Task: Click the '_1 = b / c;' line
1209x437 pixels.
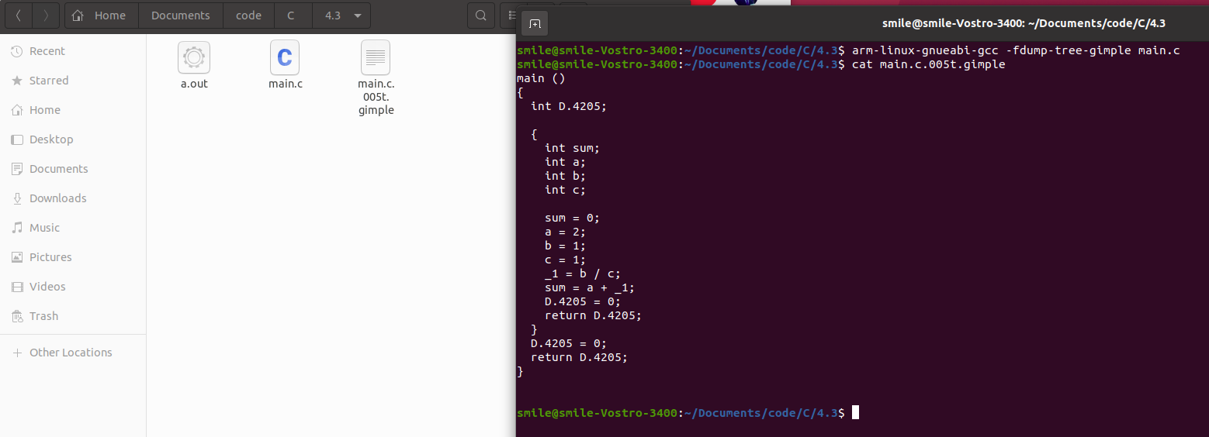Action: (583, 274)
